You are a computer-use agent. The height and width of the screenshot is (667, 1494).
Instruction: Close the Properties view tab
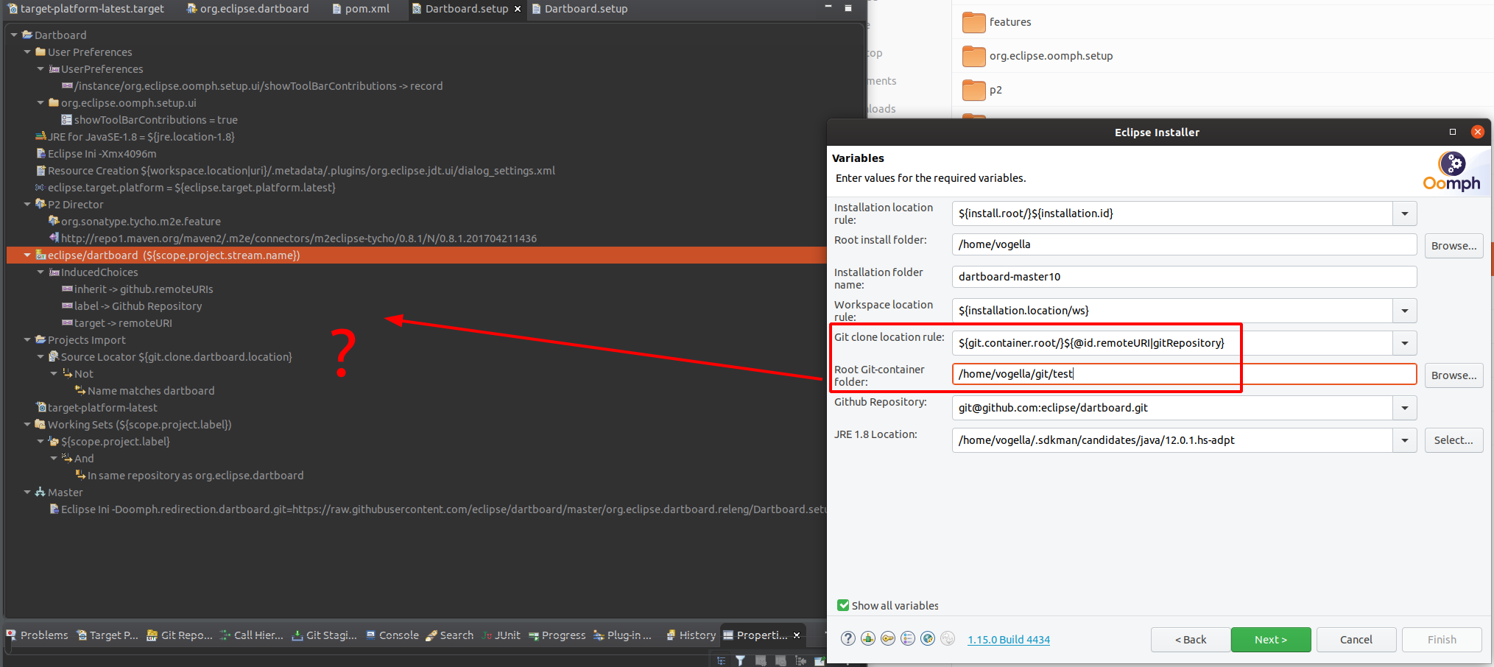click(x=797, y=635)
